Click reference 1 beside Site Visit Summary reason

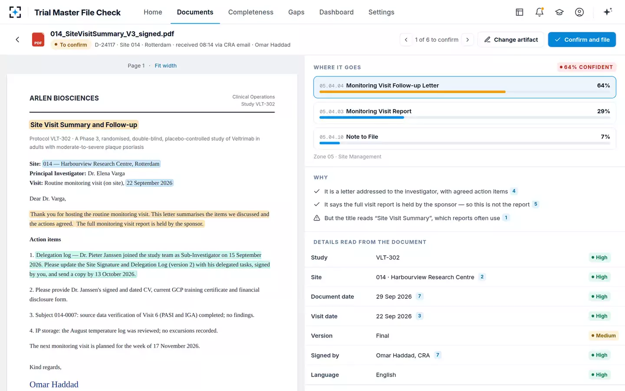(x=506, y=218)
